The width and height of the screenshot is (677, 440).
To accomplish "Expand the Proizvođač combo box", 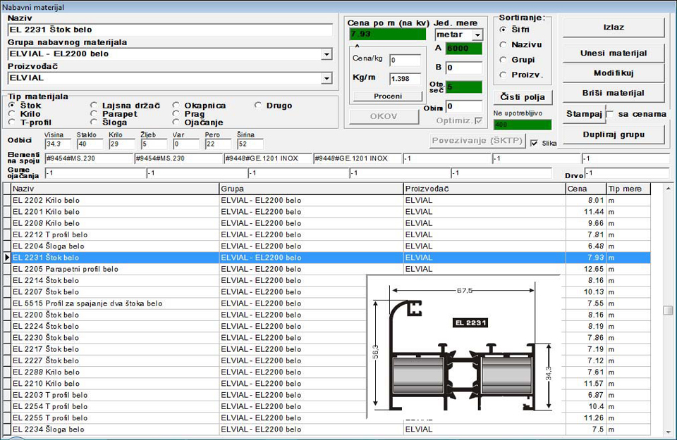I will pyautogui.click(x=327, y=78).
